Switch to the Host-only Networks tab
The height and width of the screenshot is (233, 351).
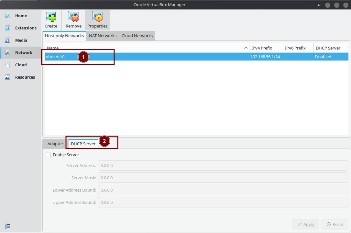[64, 36]
